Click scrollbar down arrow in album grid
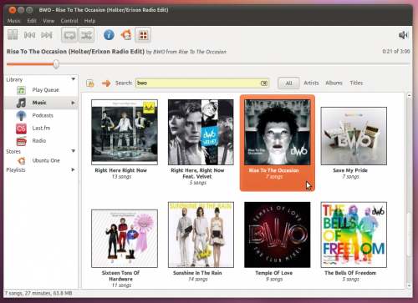418x303 pixels. pos(409,285)
